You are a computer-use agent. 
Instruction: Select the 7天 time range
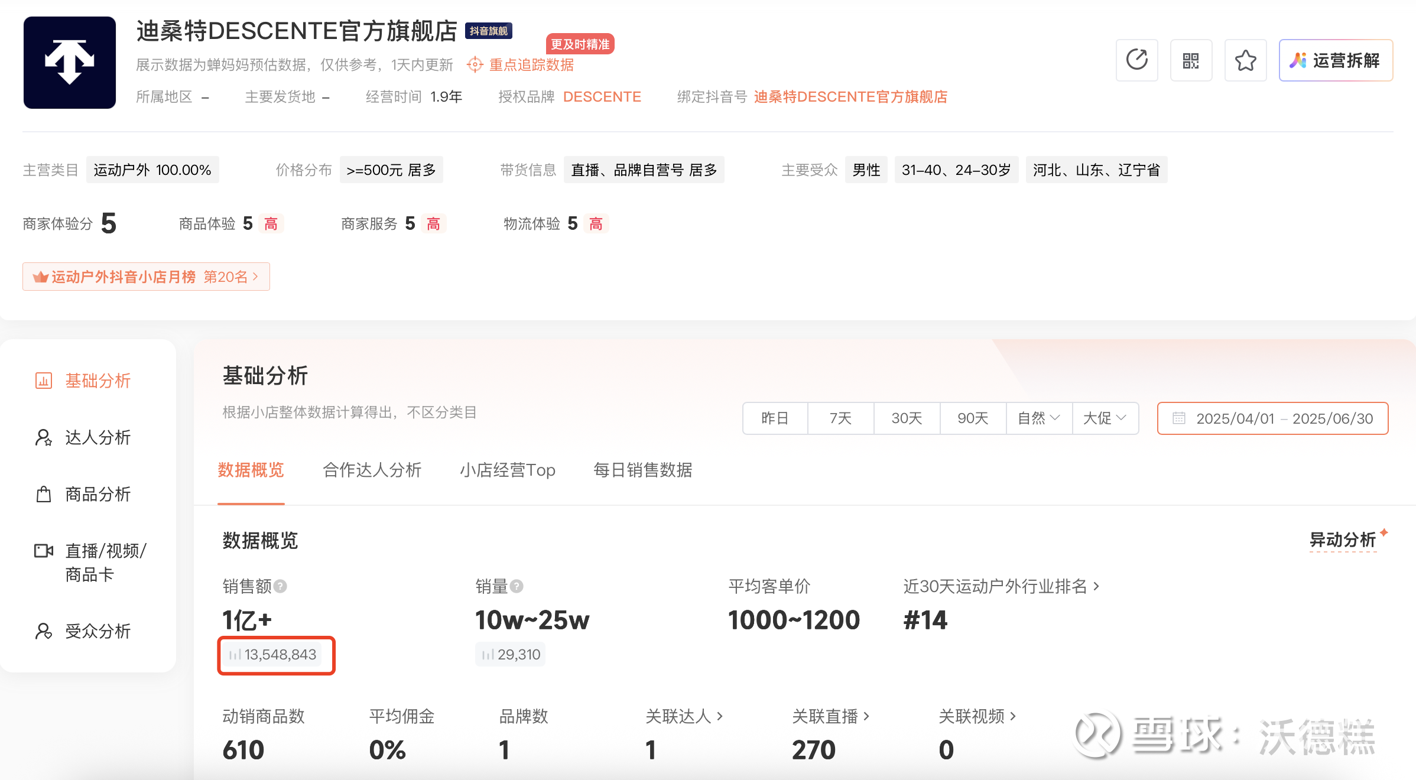point(840,418)
